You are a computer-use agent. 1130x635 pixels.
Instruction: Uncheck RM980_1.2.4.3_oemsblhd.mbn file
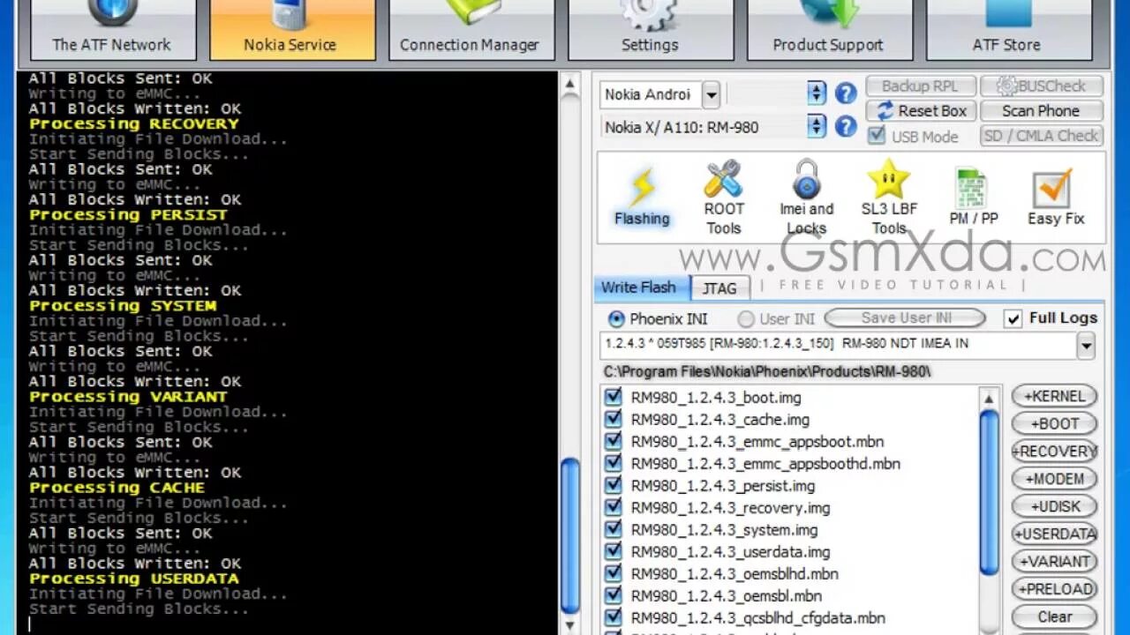(x=614, y=574)
